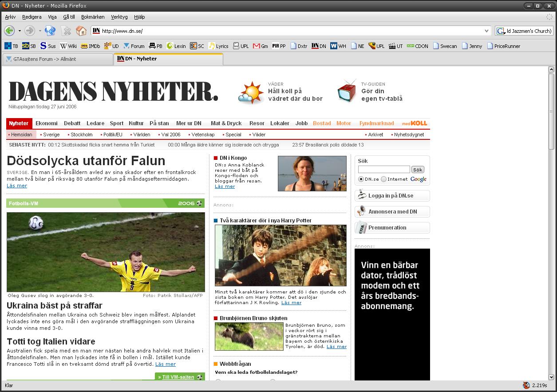Open the PriceRunner bookmark
This screenshot has height=392, width=557.
(503, 46)
